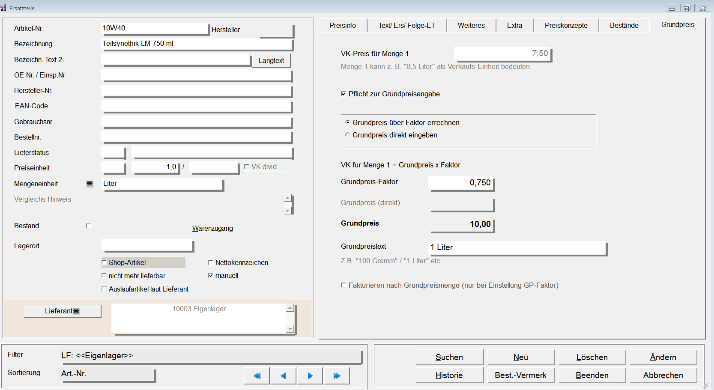Select 10003 Eigenlager supplier entry

click(x=199, y=309)
